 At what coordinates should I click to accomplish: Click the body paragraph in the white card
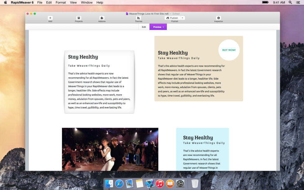pyautogui.click(x=99, y=91)
